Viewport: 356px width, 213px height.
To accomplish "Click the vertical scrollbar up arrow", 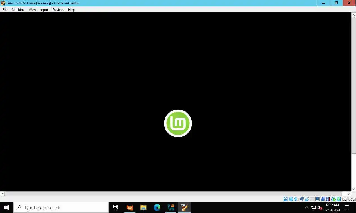I will click(354, 15).
